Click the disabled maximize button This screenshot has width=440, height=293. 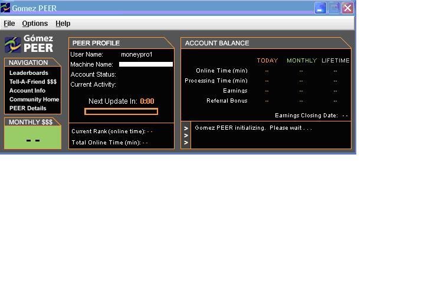pyautogui.click(x=334, y=8)
